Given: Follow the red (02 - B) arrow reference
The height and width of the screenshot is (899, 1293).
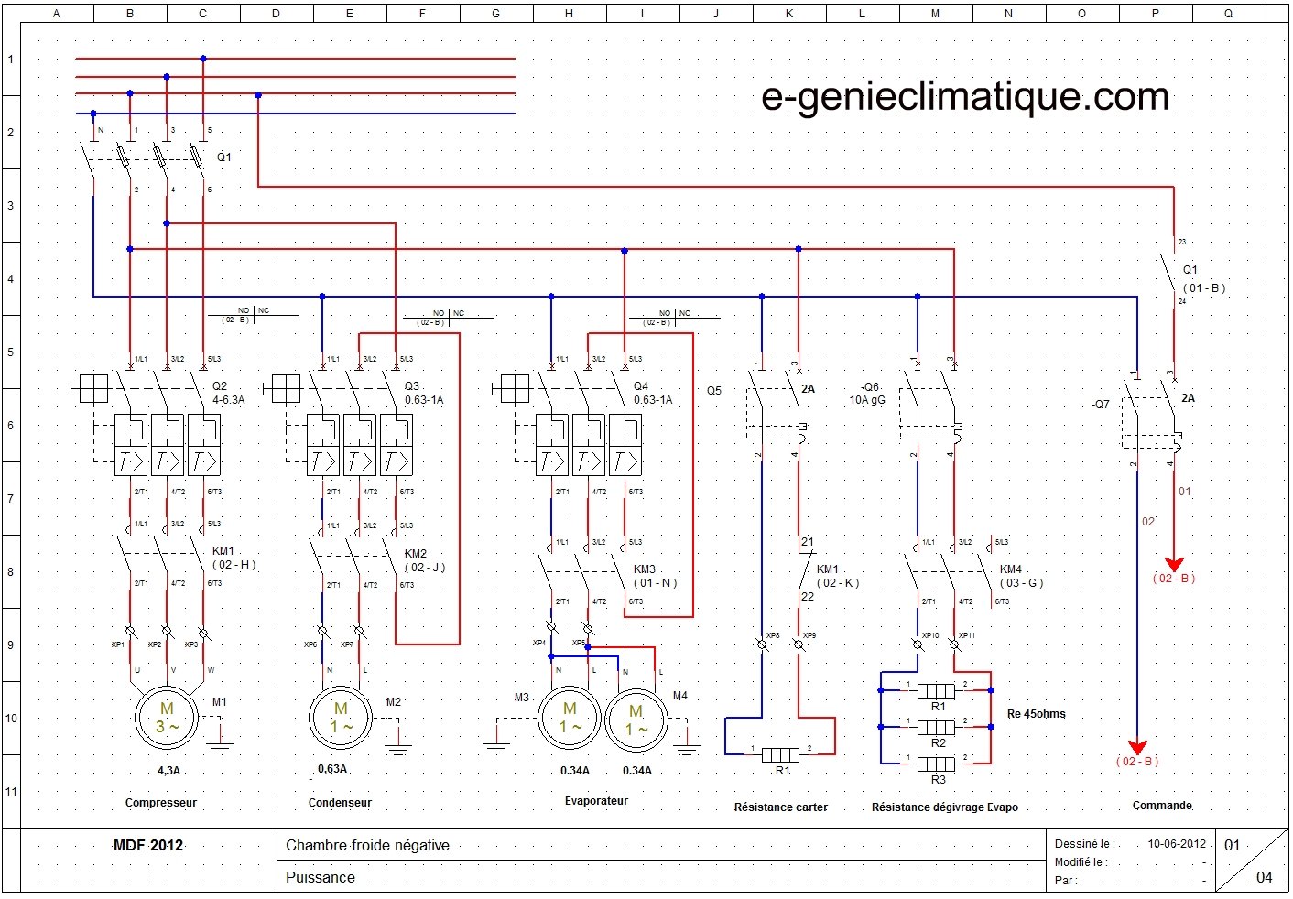Looking at the screenshot, I should (x=1174, y=579).
